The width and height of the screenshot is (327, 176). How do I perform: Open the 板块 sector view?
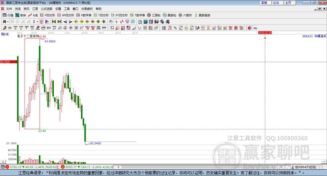click(21, 15)
